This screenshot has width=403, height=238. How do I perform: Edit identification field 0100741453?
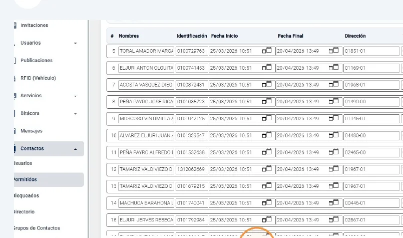pos(192,68)
